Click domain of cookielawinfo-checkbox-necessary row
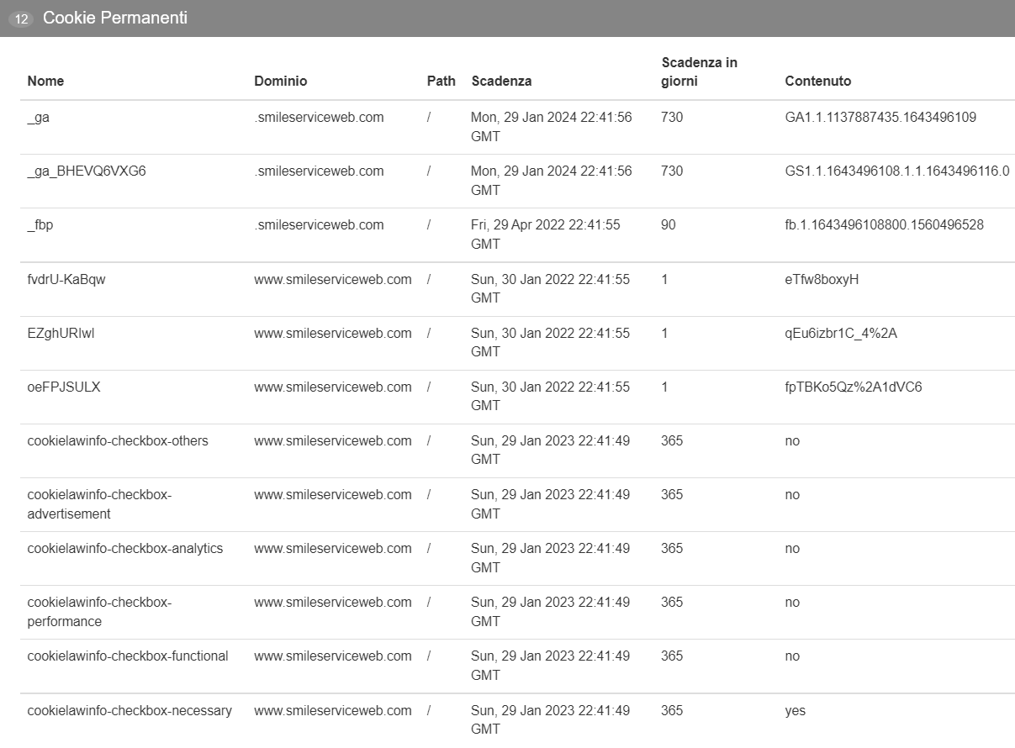This screenshot has width=1015, height=748. coord(333,711)
